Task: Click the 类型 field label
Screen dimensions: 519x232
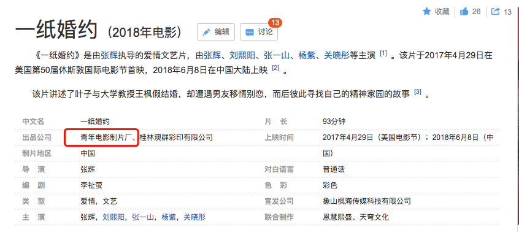Action: [x=33, y=201]
